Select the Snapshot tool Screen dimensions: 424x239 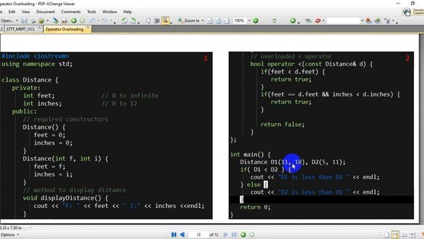(156, 21)
